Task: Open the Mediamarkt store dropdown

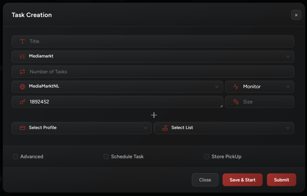Action: [x=153, y=57]
